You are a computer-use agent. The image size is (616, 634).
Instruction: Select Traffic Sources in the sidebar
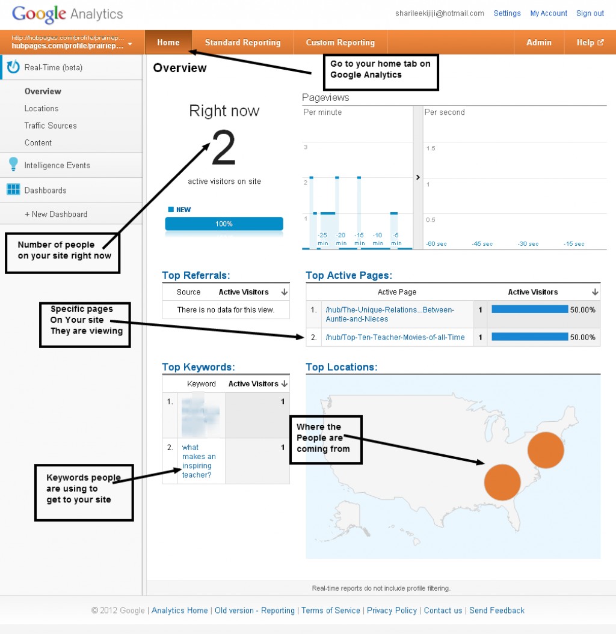point(51,126)
